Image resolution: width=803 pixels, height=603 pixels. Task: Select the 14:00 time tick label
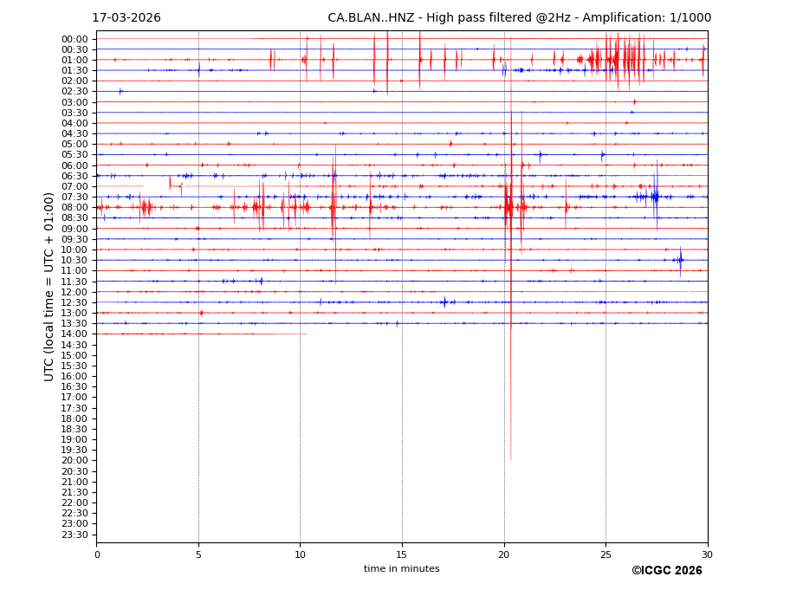(74, 334)
